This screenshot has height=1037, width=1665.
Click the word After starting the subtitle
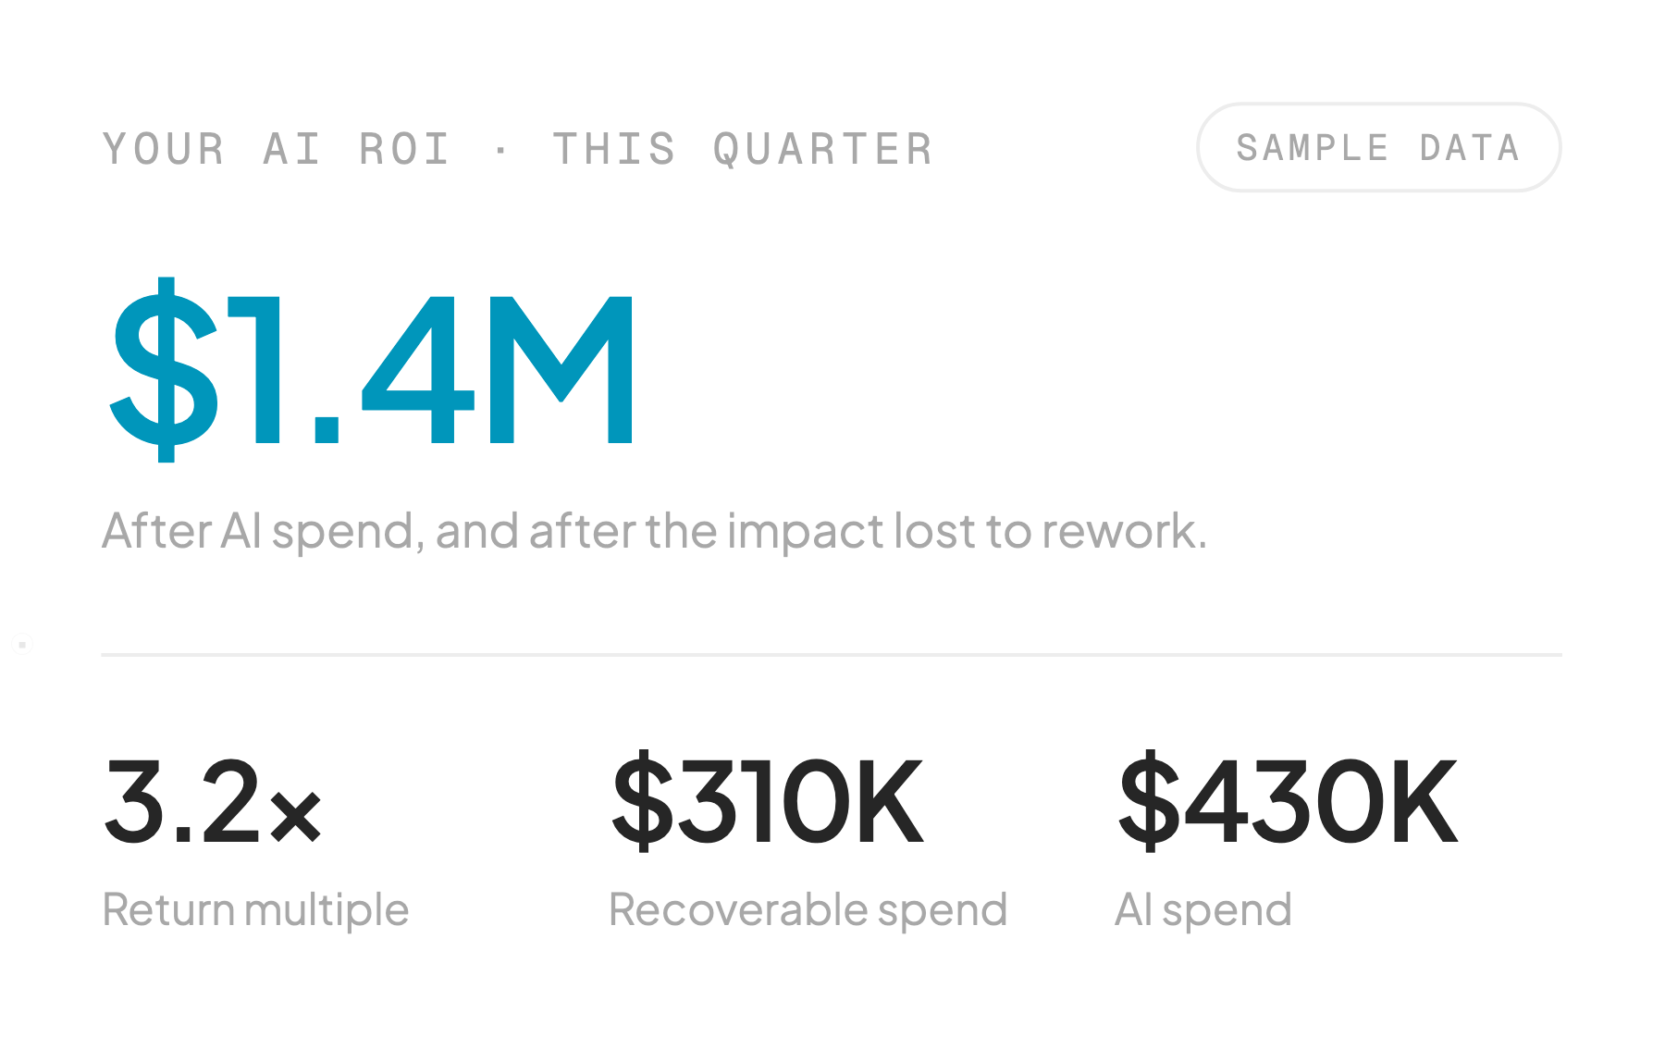coord(156,531)
